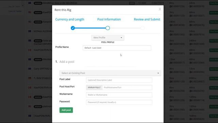Open View on Twitter link in background sidebar

15,11
